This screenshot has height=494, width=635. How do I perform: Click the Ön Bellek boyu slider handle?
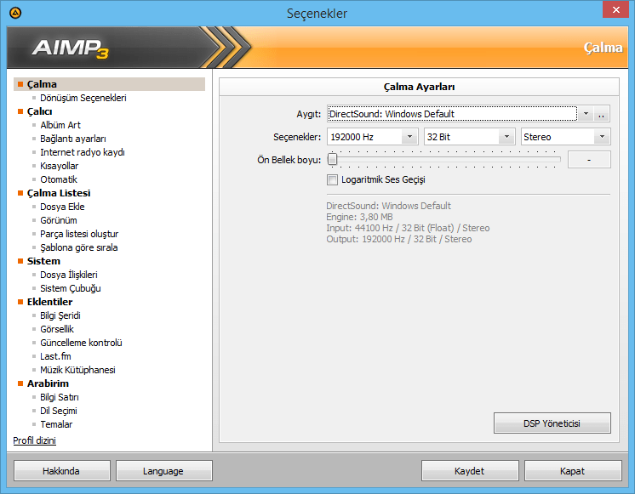click(333, 159)
